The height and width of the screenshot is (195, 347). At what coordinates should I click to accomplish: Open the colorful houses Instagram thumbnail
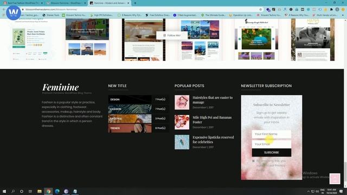point(87,40)
